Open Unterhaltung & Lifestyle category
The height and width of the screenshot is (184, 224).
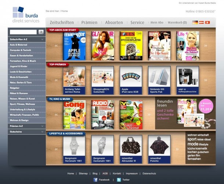pos(27,110)
